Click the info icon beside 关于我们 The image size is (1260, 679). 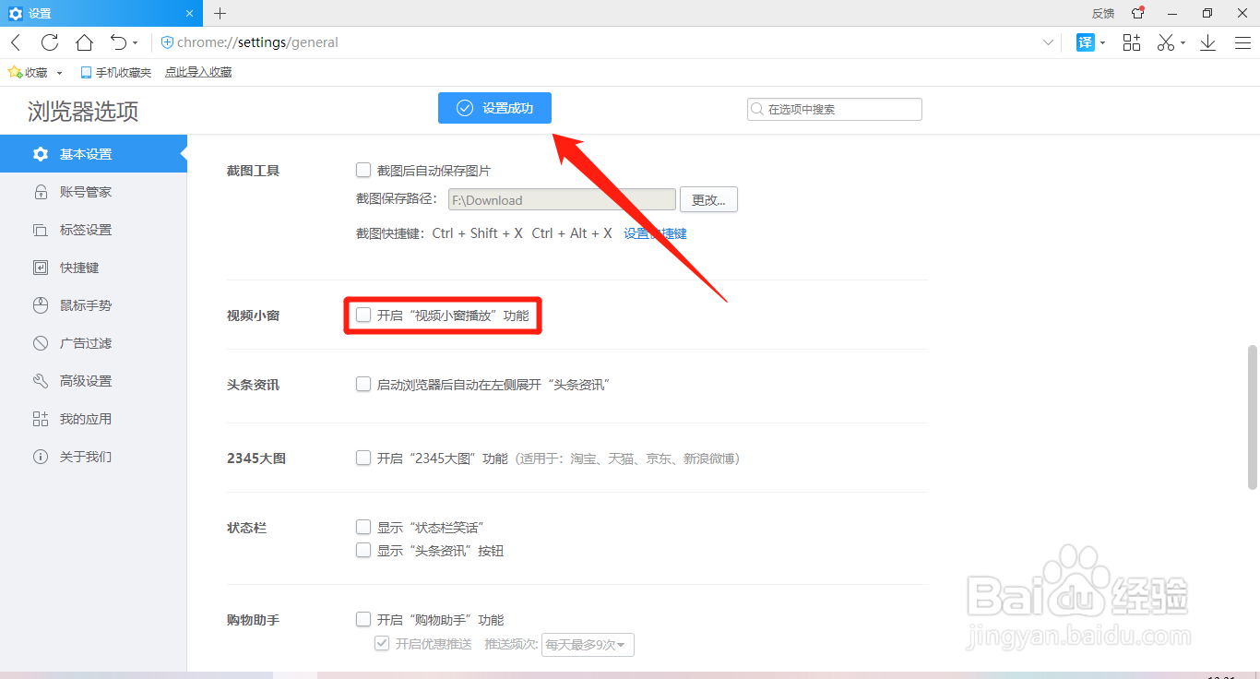point(40,457)
